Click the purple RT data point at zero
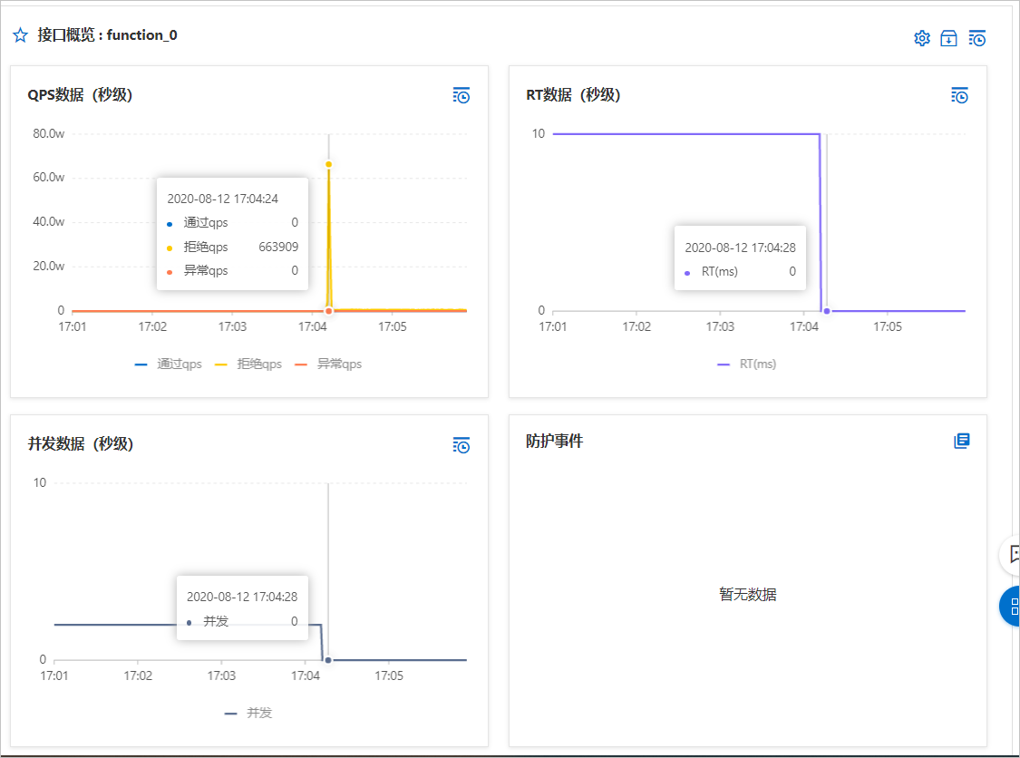1020x758 pixels. point(827,311)
